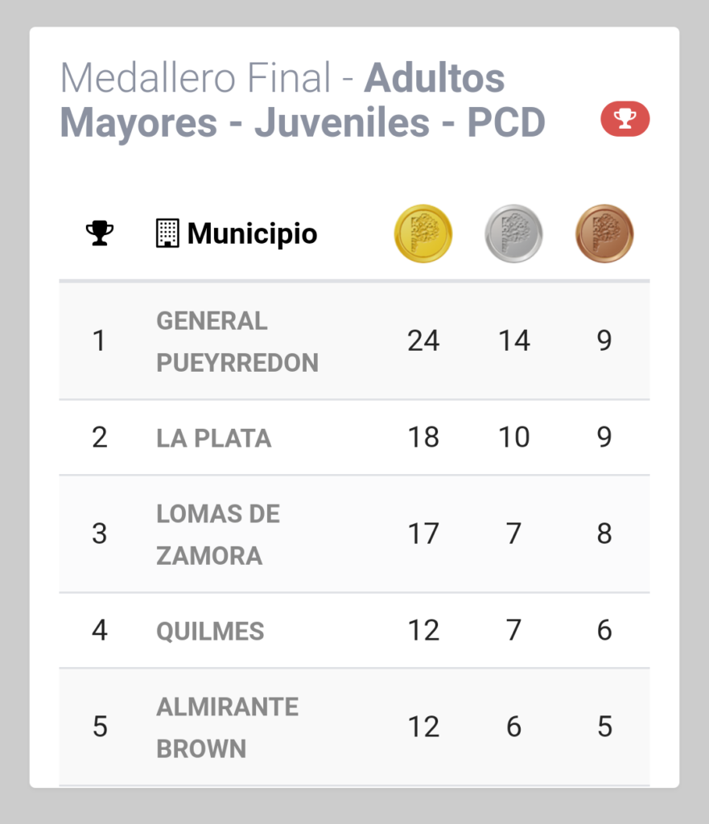This screenshot has height=824, width=709.
Task: Click the bronze medal column icon
Action: click(x=604, y=234)
